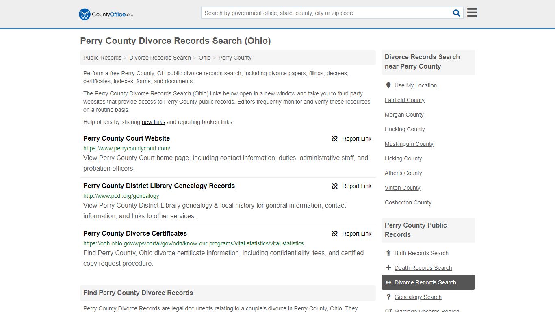
Task: Click the Genealogy Search question mark icon
Action: pos(388,297)
